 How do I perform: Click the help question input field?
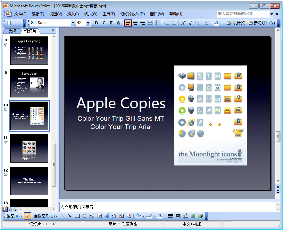243,14
